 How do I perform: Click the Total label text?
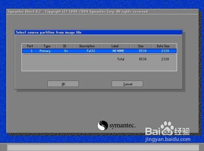click(x=121, y=59)
